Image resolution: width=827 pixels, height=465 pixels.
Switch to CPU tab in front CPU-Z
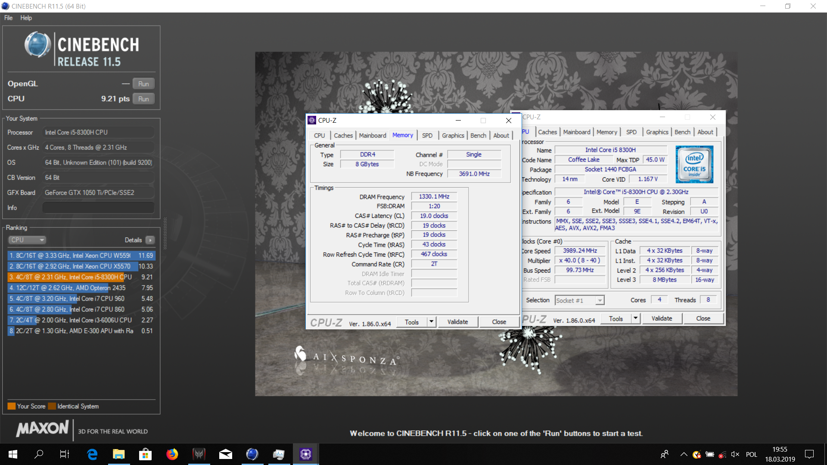[x=319, y=135]
